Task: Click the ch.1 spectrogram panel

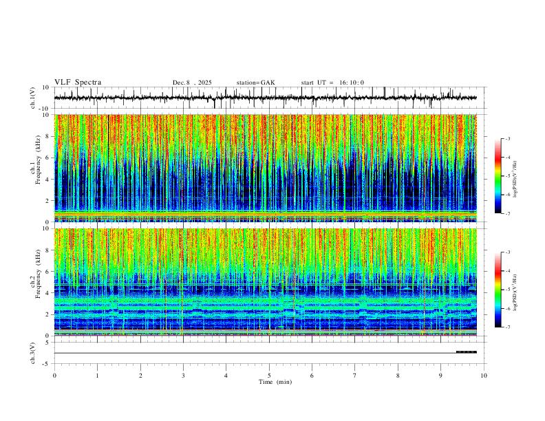Action: [x=265, y=168]
